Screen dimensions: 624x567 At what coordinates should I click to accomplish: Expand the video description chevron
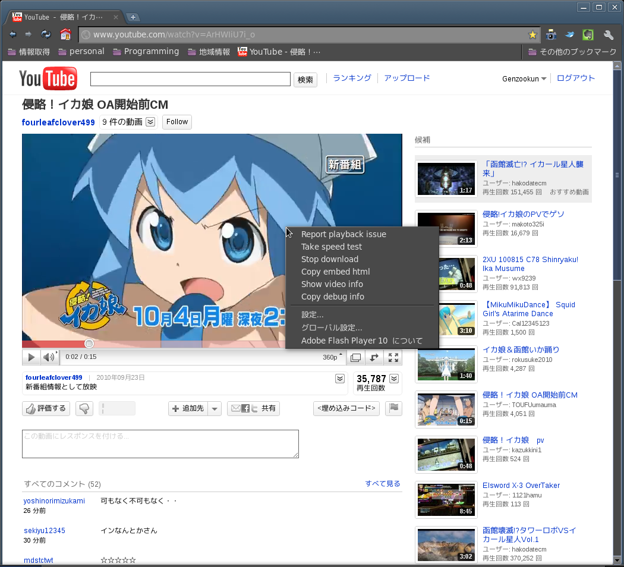(x=340, y=379)
